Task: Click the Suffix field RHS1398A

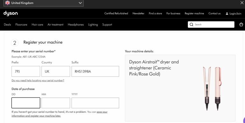Action: coord(95,71)
